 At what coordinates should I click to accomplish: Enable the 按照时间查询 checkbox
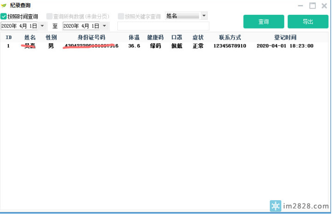(x=4, y=17)
